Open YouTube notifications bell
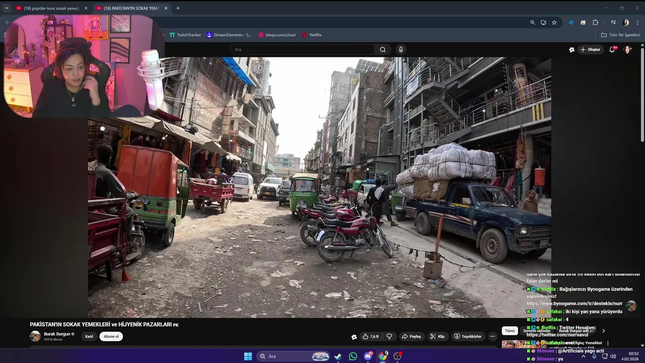This screenshot has width=645, height=363. click(612, 49)
